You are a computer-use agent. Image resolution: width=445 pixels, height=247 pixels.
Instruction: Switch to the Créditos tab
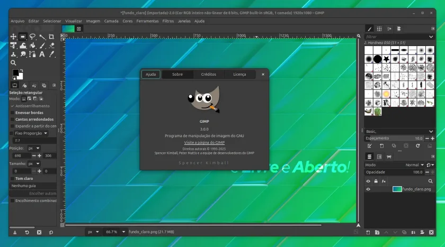click(x=209, y=75)
